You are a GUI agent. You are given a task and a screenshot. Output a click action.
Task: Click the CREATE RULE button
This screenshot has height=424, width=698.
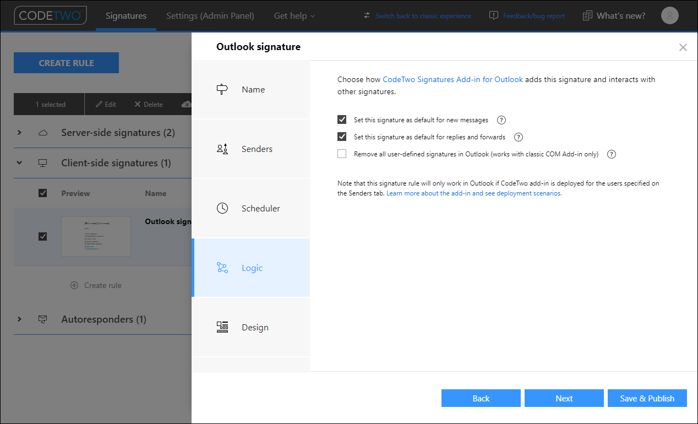pos(66,63)
